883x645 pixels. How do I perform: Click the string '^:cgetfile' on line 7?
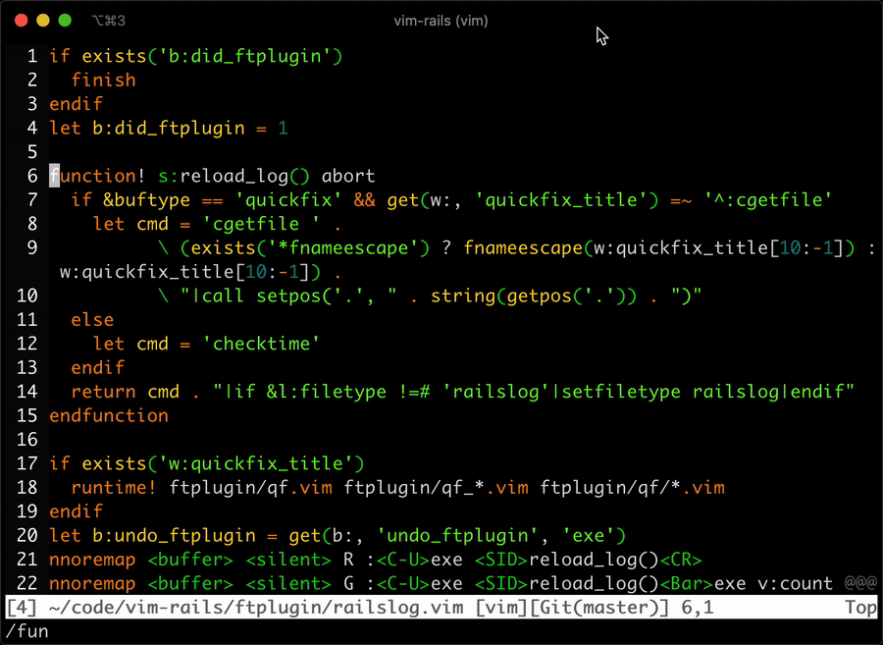[768, 200]
